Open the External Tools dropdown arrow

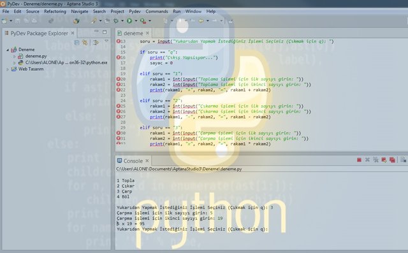pyautogui.click(x=150, y=21)
